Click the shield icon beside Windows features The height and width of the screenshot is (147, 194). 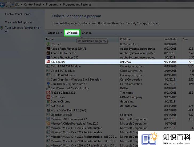pyautogui.click(x=2, y=28)
